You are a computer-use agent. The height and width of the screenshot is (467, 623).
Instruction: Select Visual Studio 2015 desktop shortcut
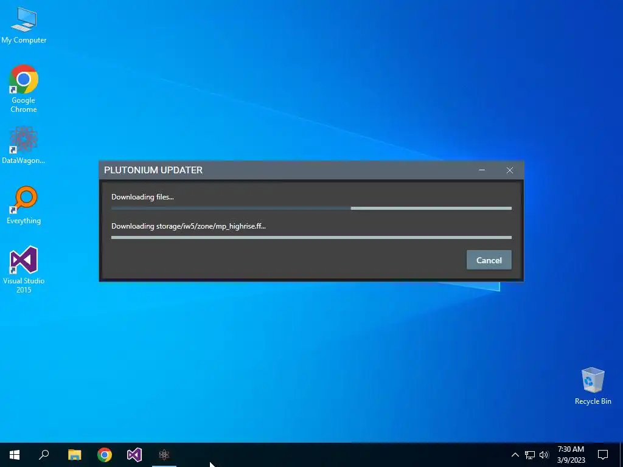(x=24, y=269)
